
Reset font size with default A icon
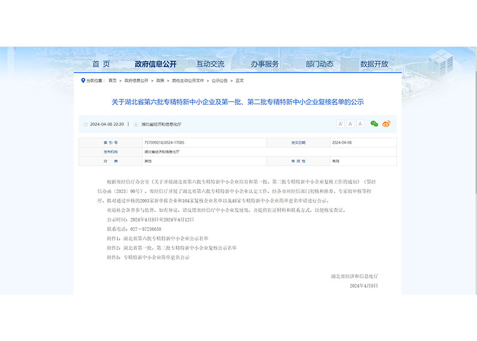(x=361, y=124)
